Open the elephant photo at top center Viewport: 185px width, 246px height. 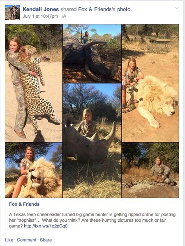click(92, 53)
